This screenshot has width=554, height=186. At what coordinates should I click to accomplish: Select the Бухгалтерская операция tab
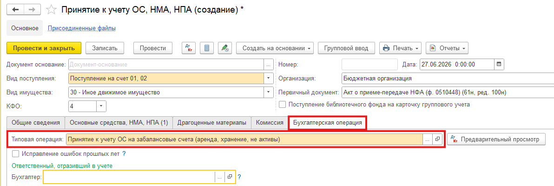coord(328,123)
